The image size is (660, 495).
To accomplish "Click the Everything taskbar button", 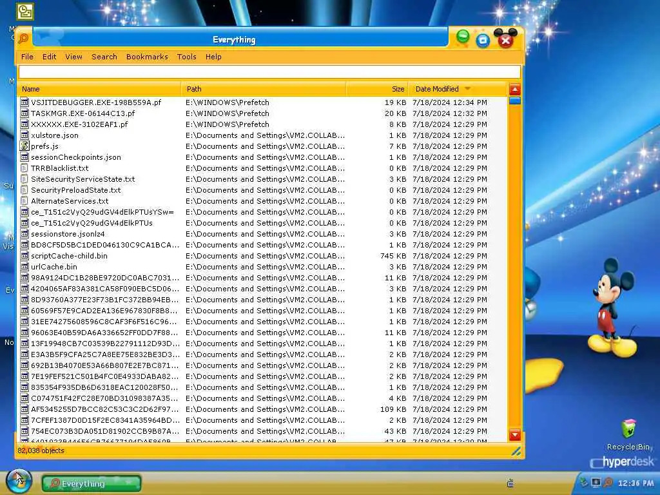I will 92,483.
